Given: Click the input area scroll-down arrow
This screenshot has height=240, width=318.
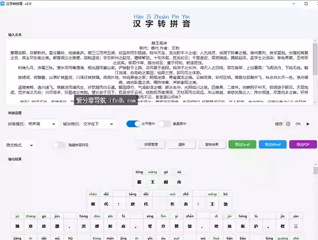Looking at the screenshot, I should (315, 102).
